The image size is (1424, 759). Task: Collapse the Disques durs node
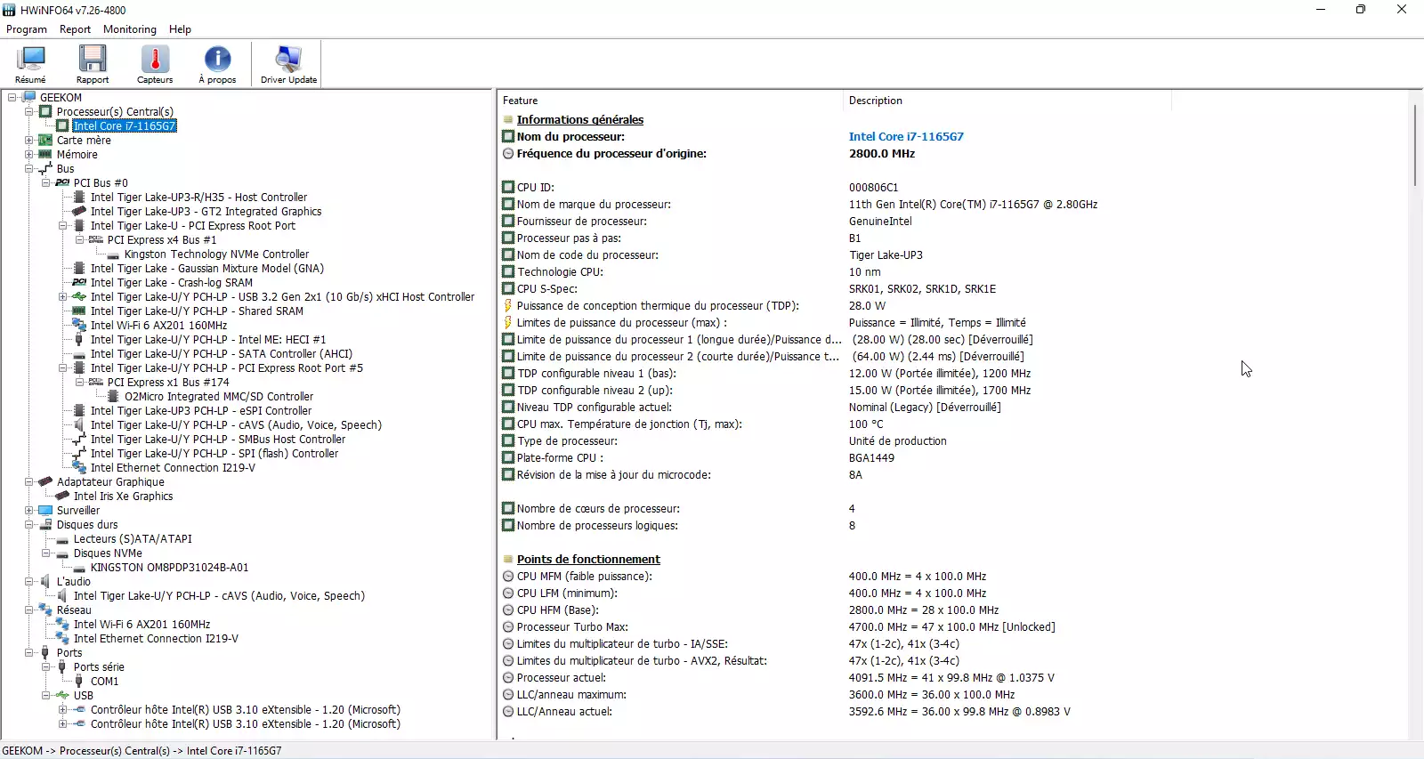[x=29, y=525]
